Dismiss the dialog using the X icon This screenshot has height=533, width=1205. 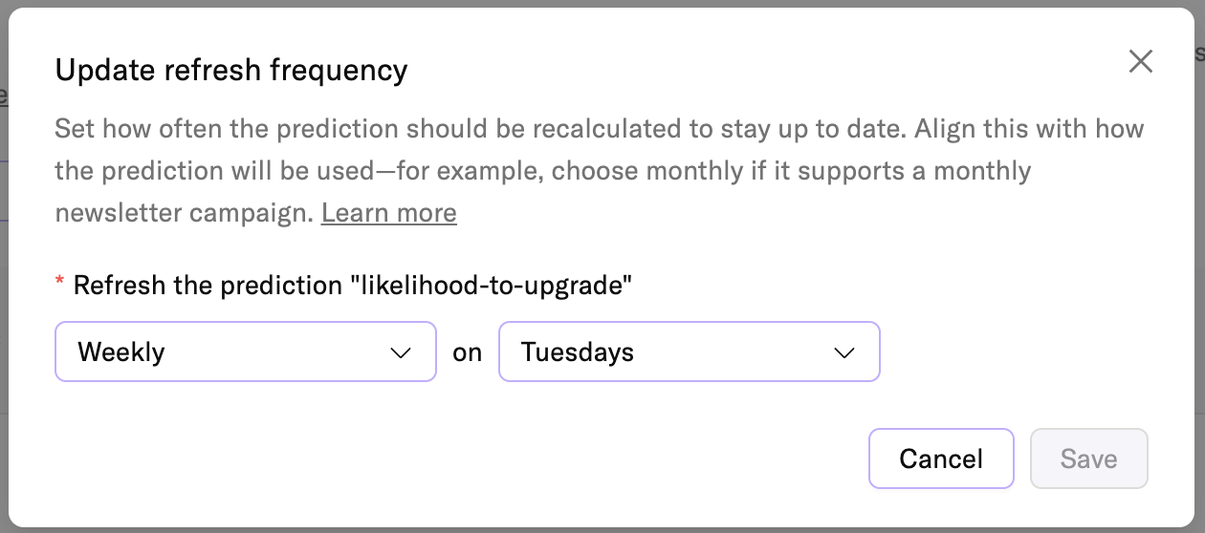click(x=1140, y=62)
